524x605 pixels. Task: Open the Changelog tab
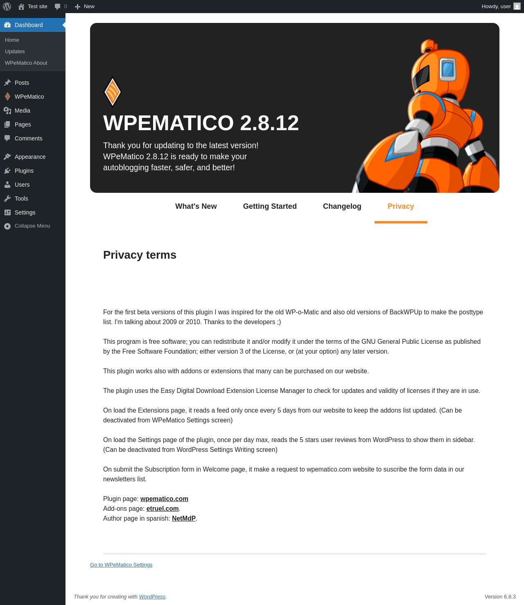click(342, 206)
